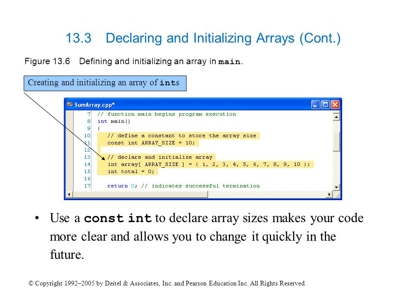Click comment 'indicates successful termination'
Image resolution: width=406 pixels, height=304 pixels.
[x=200, y=186]
